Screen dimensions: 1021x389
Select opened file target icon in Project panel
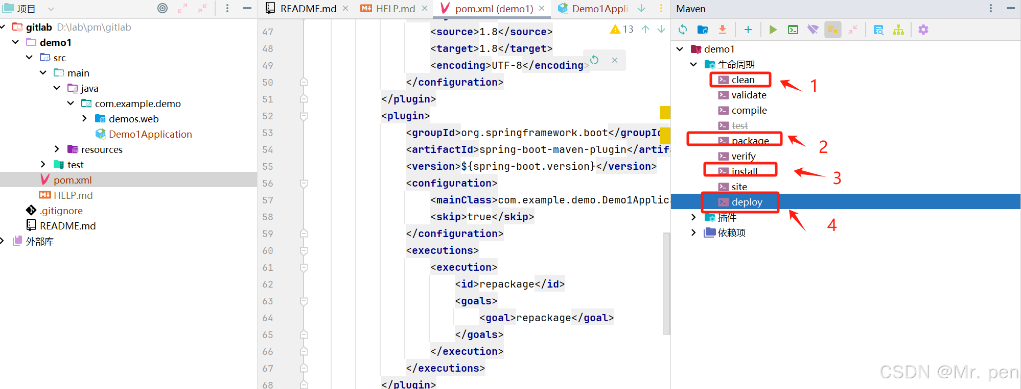[163, 8]
